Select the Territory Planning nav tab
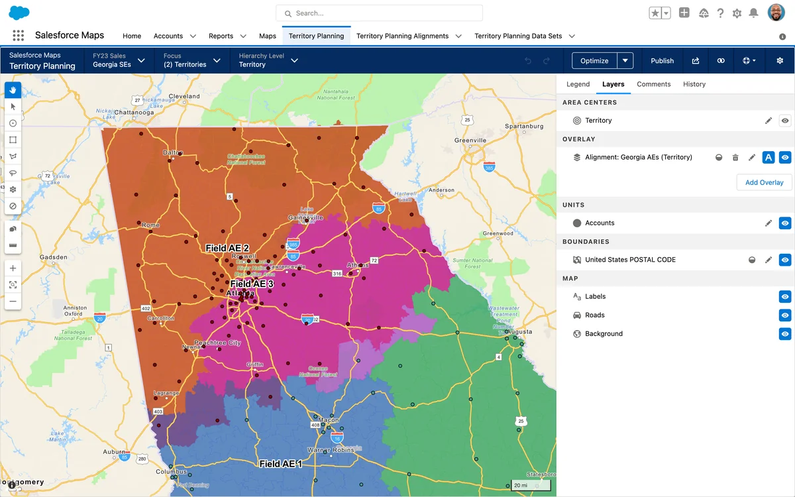The height and width of the screenshot is (497, 795). coord(316,36)
